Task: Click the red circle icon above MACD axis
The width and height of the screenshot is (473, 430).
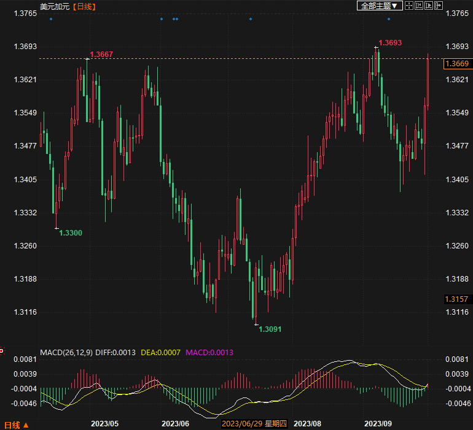Action: [x=2, y=351]
